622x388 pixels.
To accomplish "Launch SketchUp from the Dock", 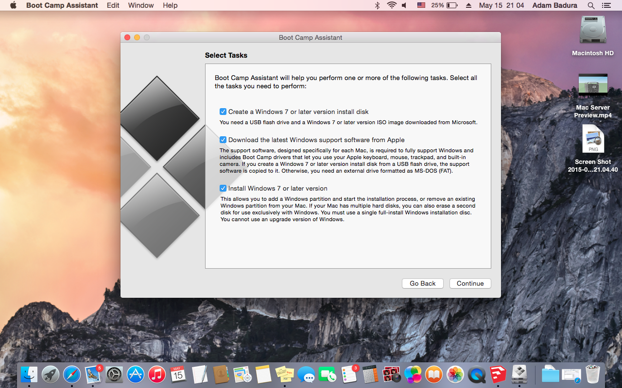I will [x=498, y=374].
